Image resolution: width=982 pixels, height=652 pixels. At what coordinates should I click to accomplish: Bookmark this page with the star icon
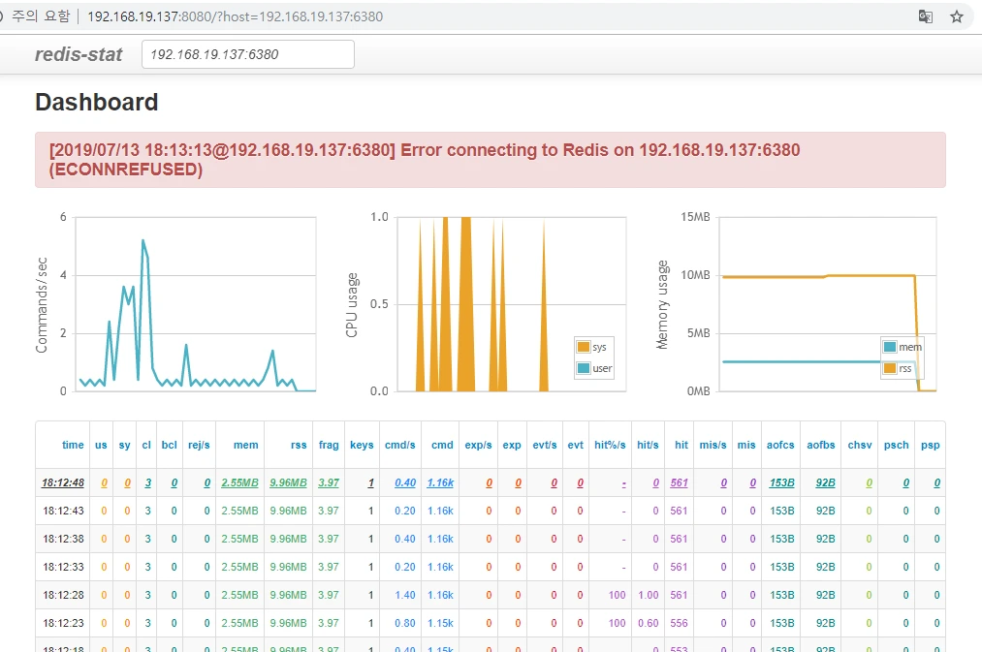(x=957, y=16)
